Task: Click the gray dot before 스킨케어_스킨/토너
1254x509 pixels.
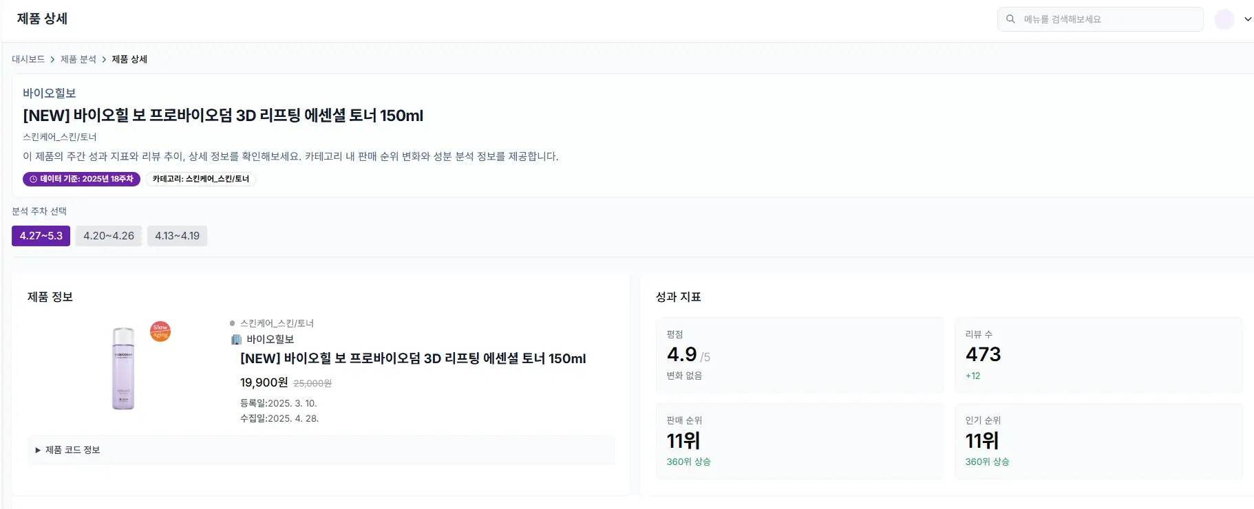Action: [233, 323]
